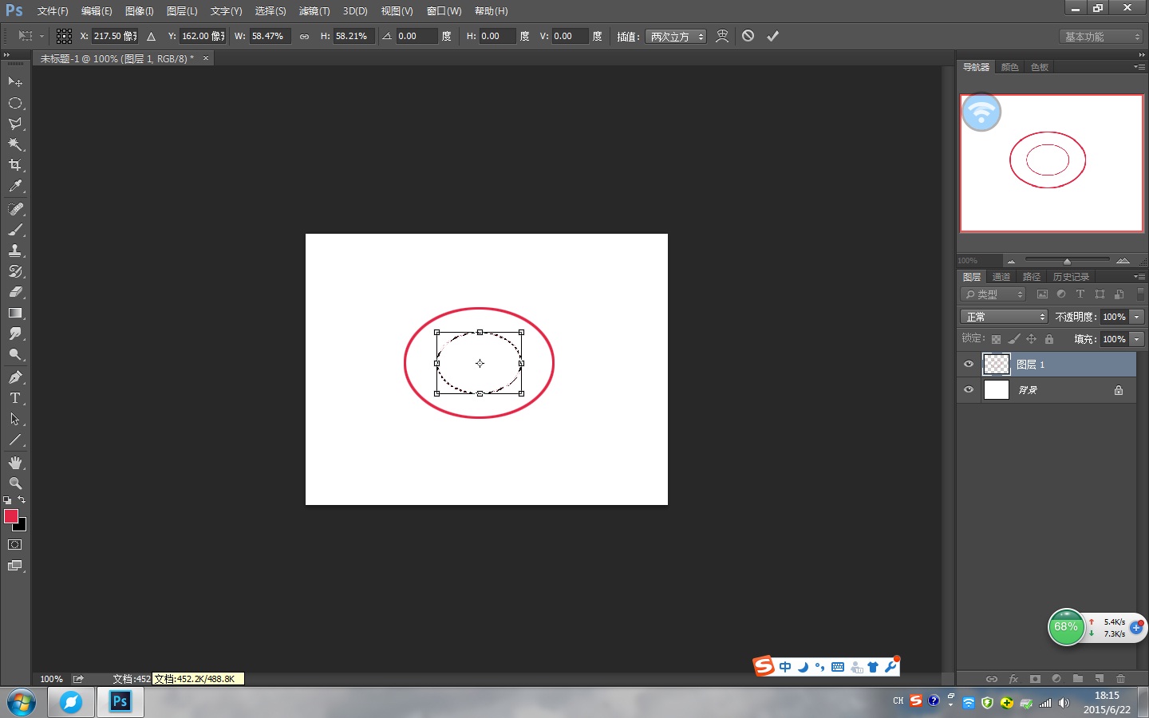Image resolution: width=1149 pixels, height=718 pixels.
Task: Toggle visibility of 图层 1 layer
Action: (969, 365)
